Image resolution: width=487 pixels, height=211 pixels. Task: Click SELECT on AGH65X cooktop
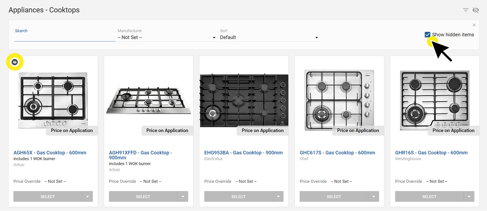(48, 196)
